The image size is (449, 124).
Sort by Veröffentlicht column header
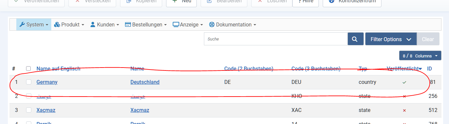coord(404,69)
